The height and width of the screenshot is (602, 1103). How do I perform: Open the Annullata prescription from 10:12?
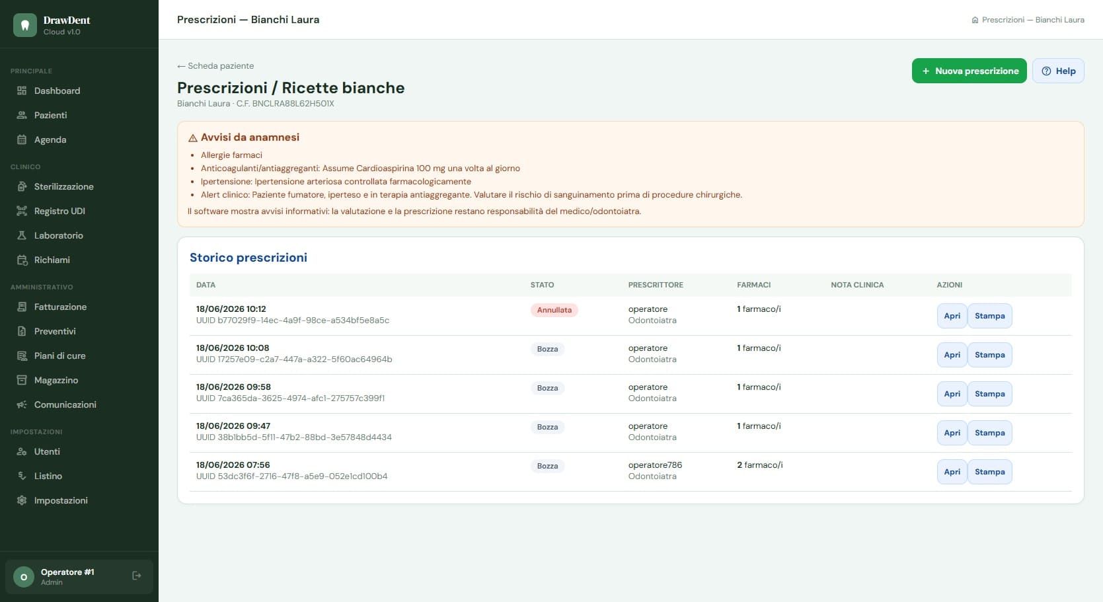tap(952, 316)
